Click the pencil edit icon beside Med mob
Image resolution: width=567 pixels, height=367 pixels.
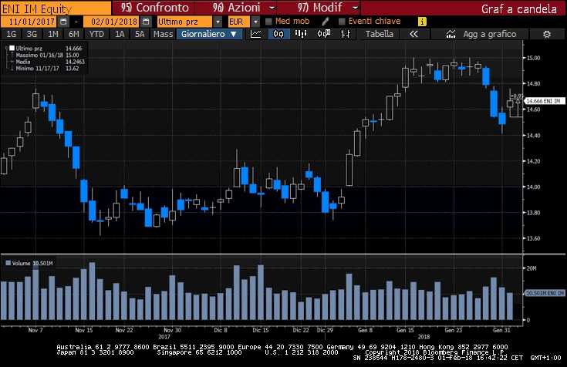pyautogui.click(x=325, y=22)
